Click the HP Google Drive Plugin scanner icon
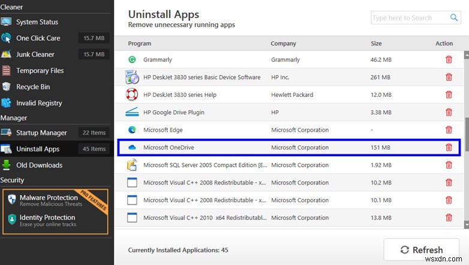Viewport: 469px width, 265px height. [x=132, y=112]
